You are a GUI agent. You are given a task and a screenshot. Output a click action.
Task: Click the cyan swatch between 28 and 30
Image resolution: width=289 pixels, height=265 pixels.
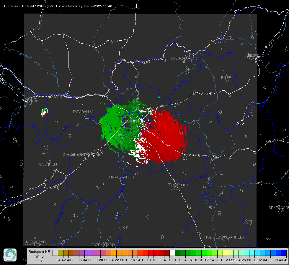pyautogui.click(x=252, y=253)
